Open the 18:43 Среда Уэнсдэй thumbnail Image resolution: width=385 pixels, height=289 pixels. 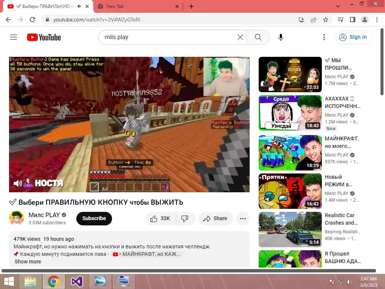(290, 113)
